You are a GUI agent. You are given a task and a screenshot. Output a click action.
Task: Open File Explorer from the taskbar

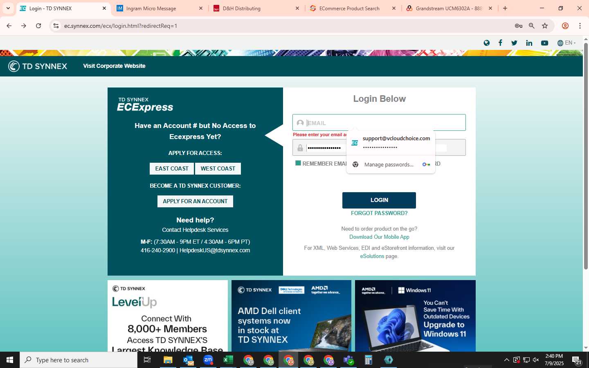(168, 360)
